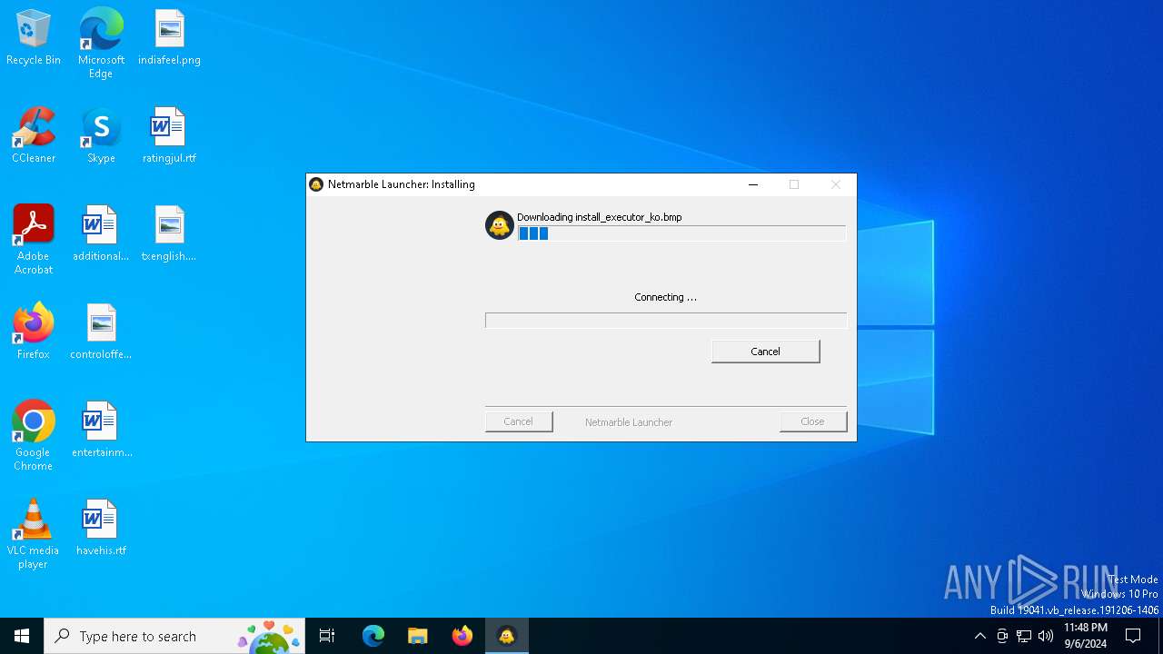The image size is (1163, 654).
Task: Select the controloffe... image file icon
Action: click(101, 332)
